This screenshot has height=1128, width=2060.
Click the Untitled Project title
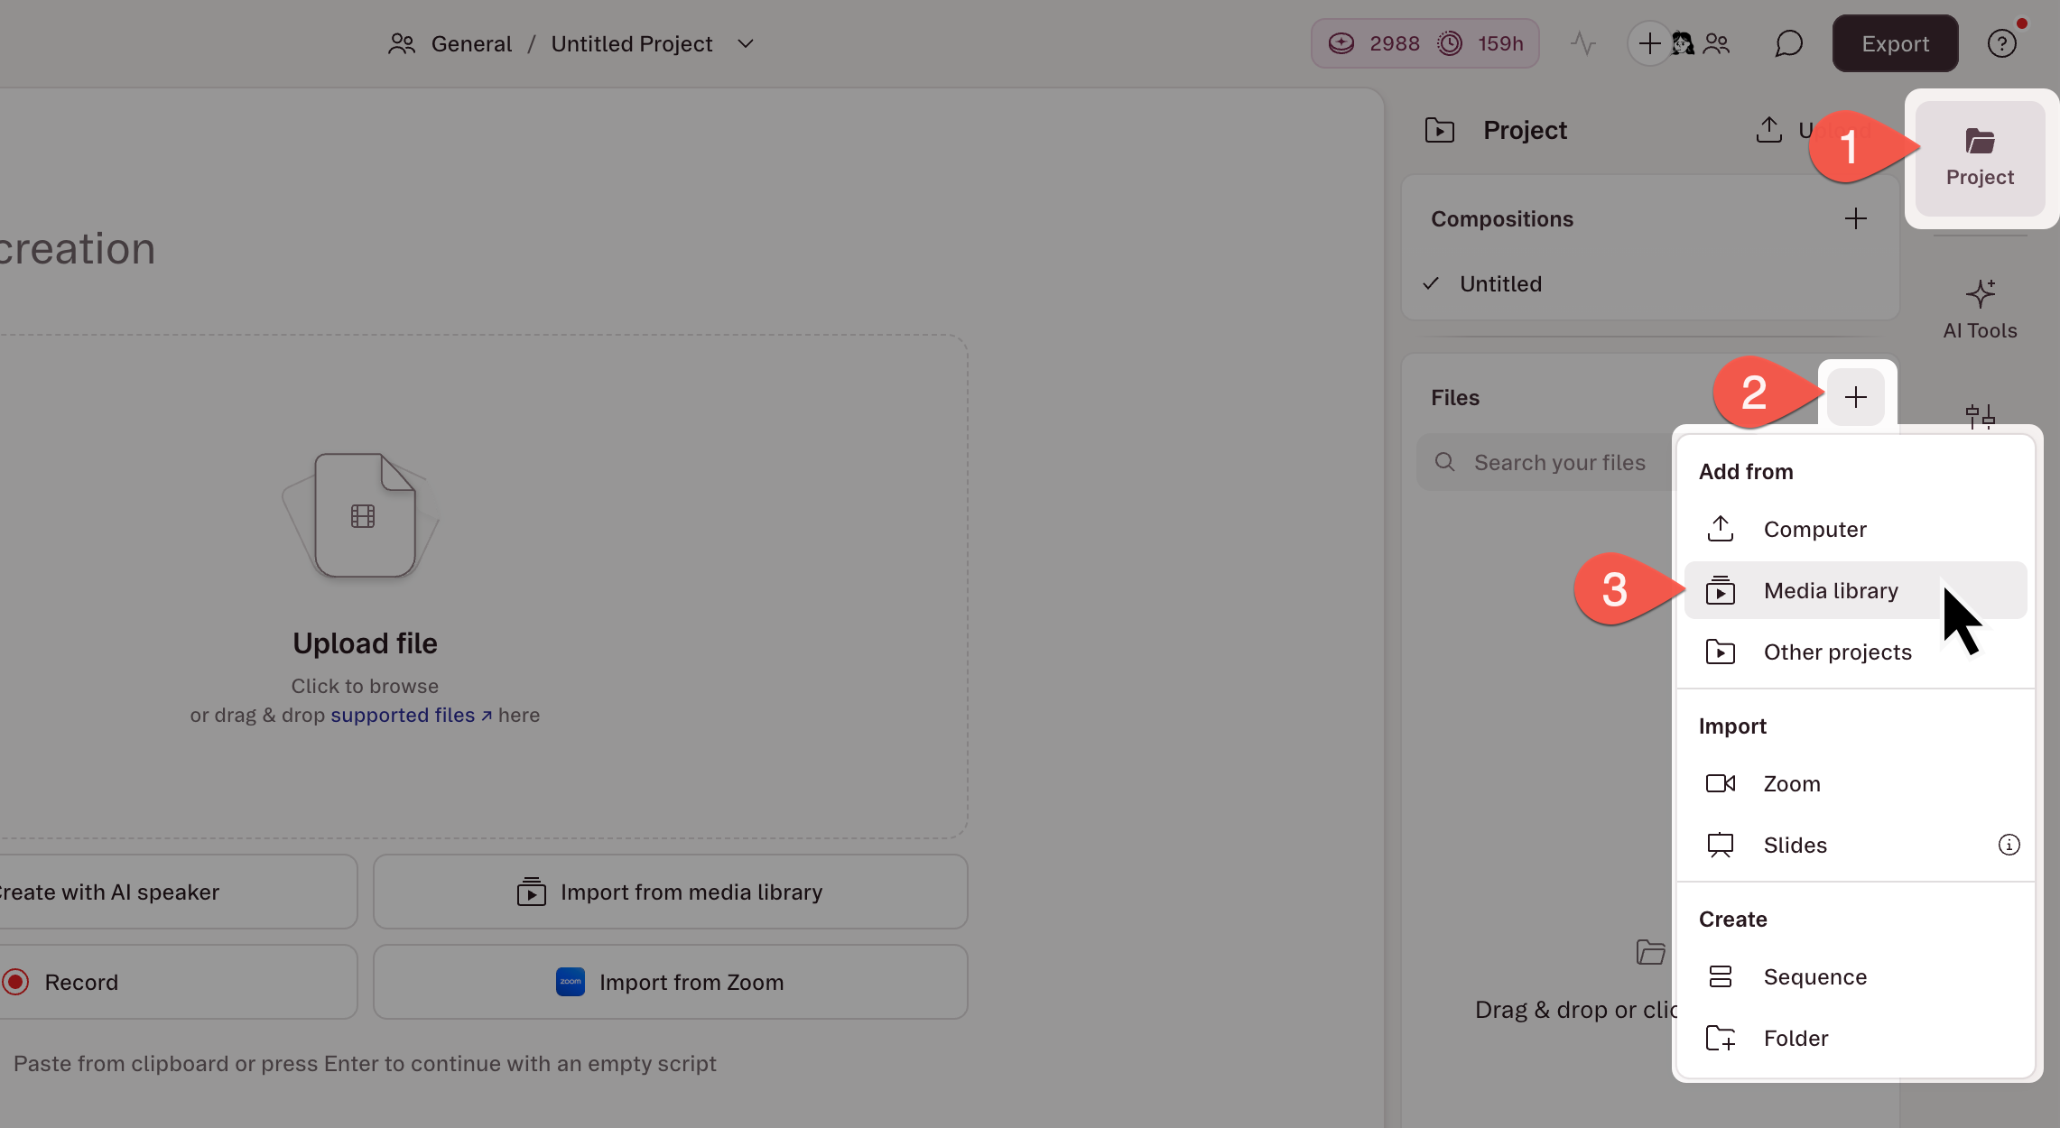[631, 43]
